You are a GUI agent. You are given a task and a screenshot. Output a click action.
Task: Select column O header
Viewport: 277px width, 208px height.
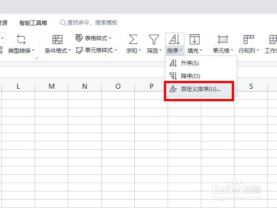point(118,86)
